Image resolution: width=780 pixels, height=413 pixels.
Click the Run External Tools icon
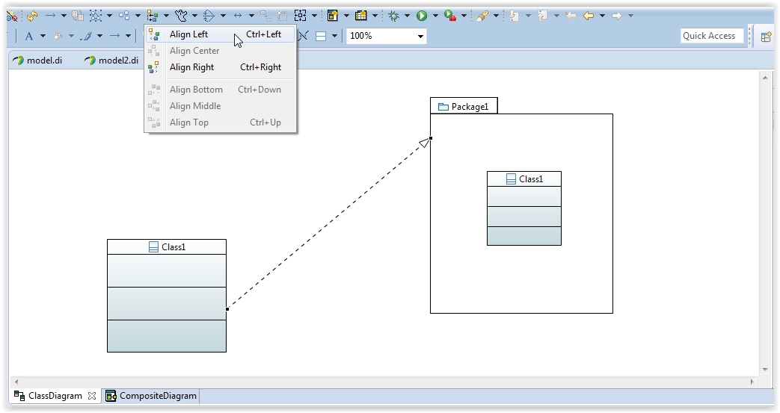pos(450,16)
